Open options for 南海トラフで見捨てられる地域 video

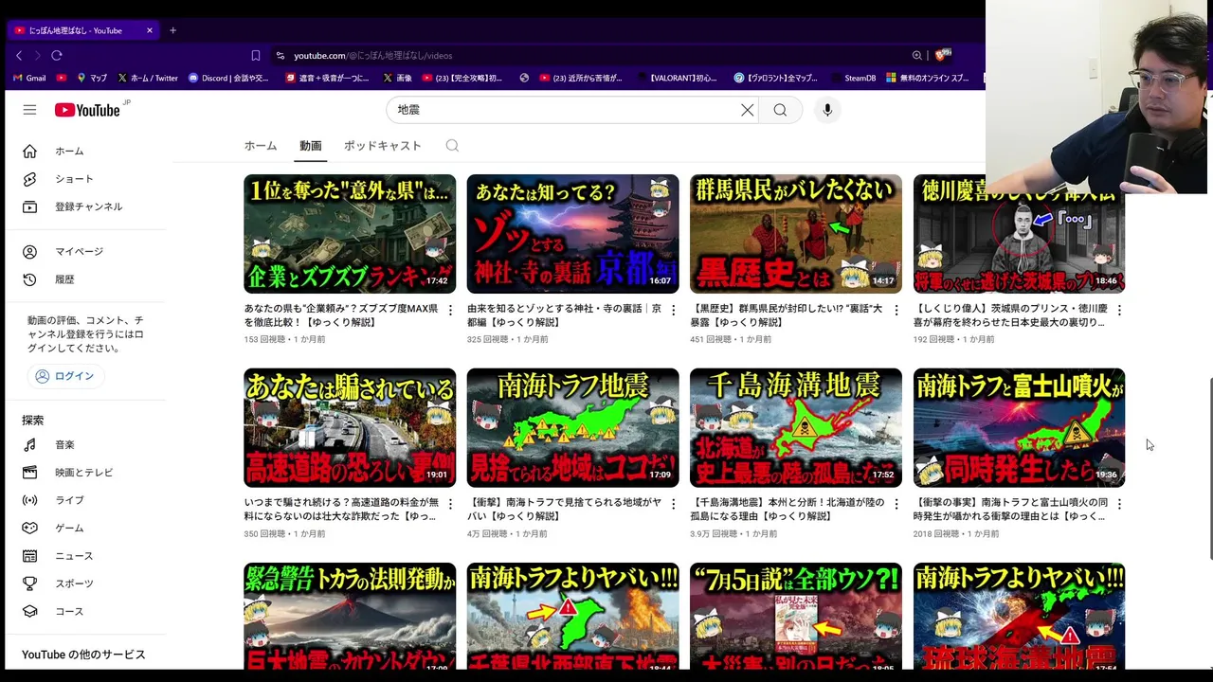673,504
